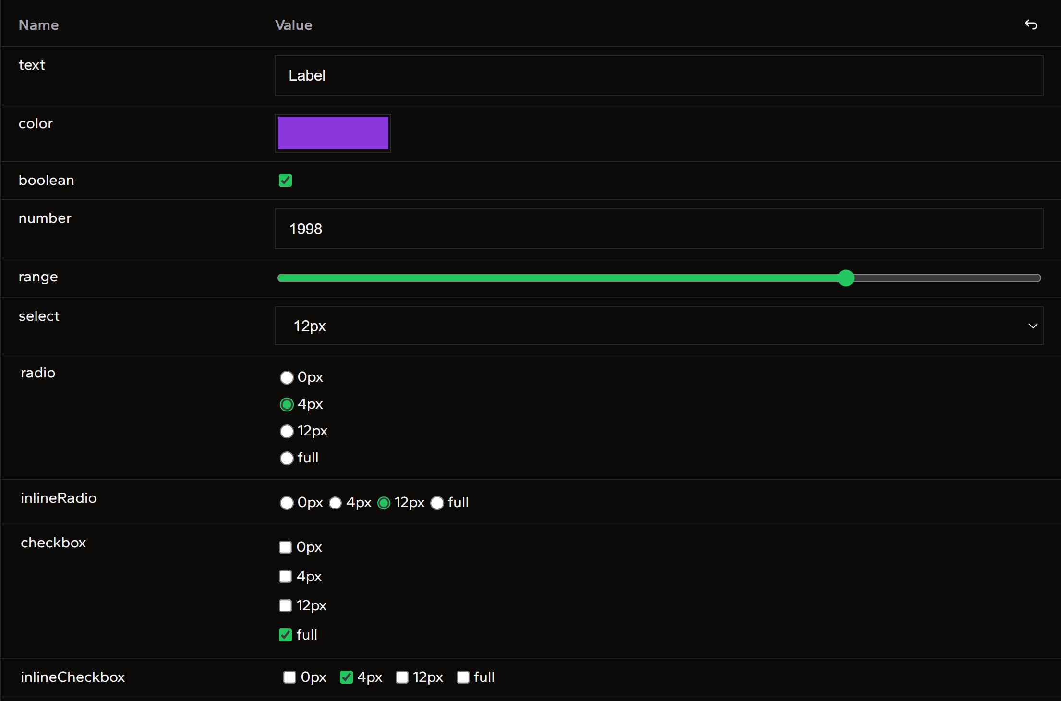Pick full in the inlineRadio row
The width and height of the screenshot is (1061, 701).
point(437,503)
